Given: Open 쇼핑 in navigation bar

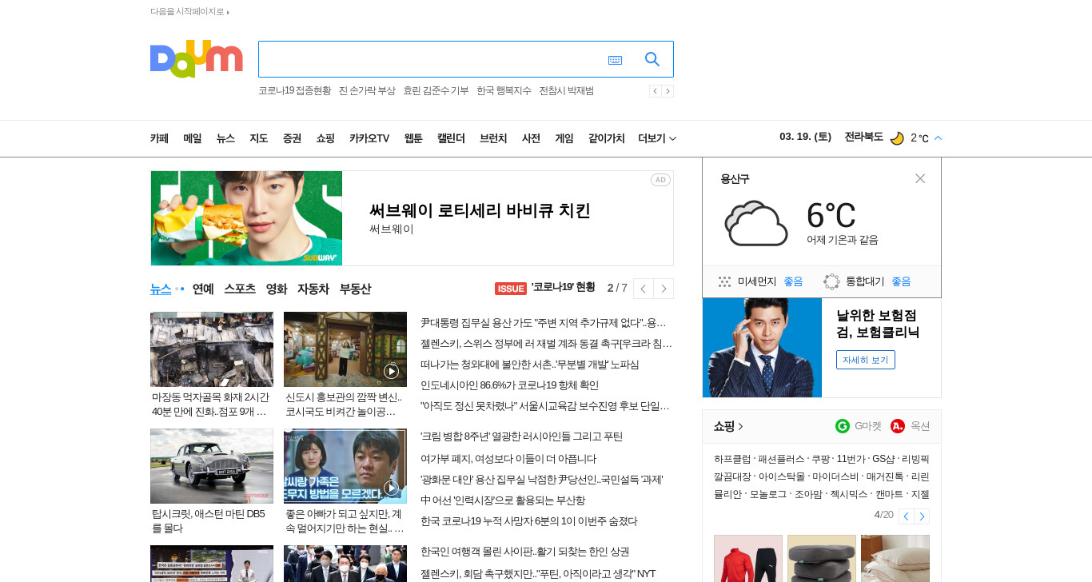Looking at the screenshot, I should pyautogui.click(x=325, y=138).
